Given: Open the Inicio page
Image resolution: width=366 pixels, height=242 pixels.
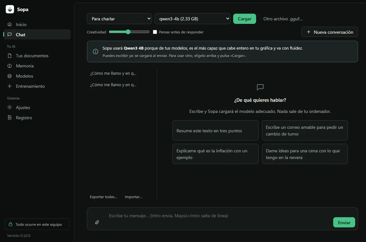Looking at the screenshot, I should click(37, 24).
